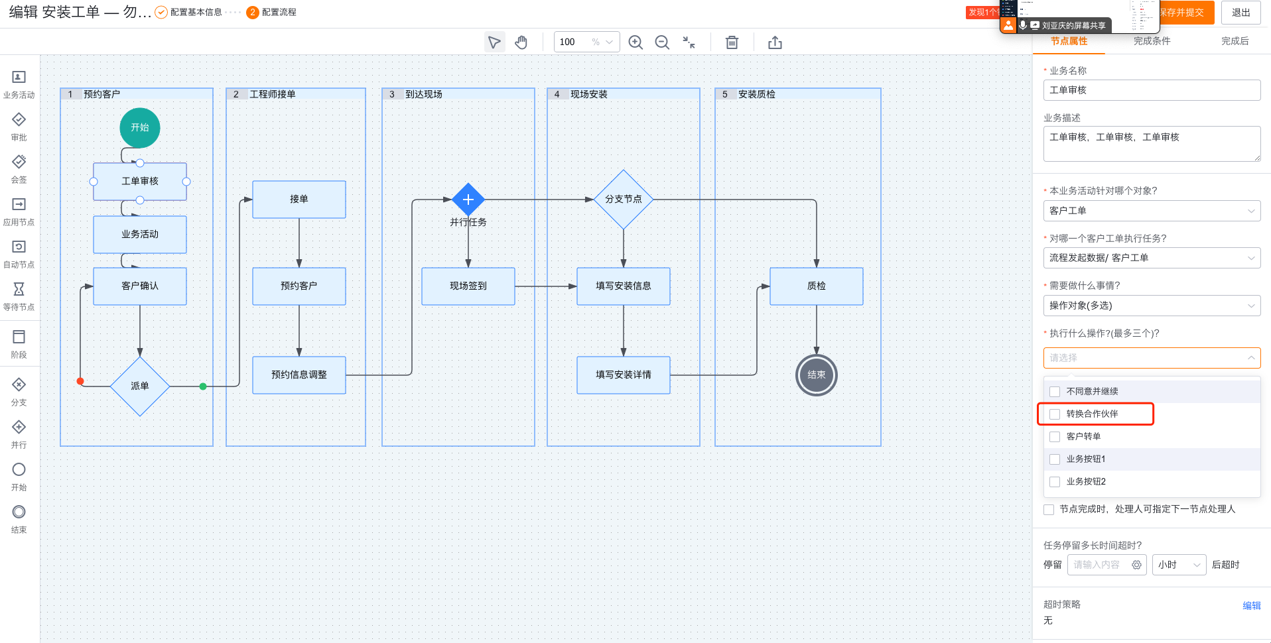Select the 派单 diamond node
Image resolution: width=1271 pixels, height=643 pixels.
point(140,386)
